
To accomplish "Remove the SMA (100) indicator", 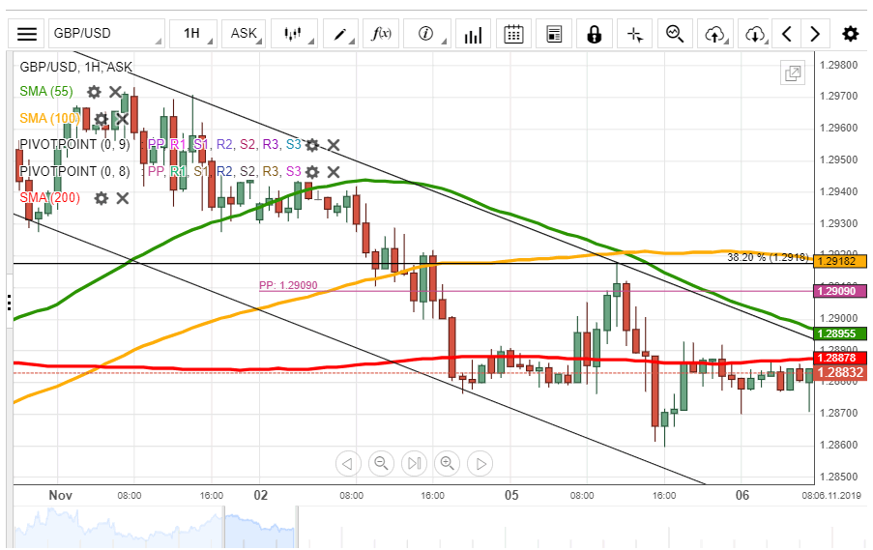I will [123, 119].
